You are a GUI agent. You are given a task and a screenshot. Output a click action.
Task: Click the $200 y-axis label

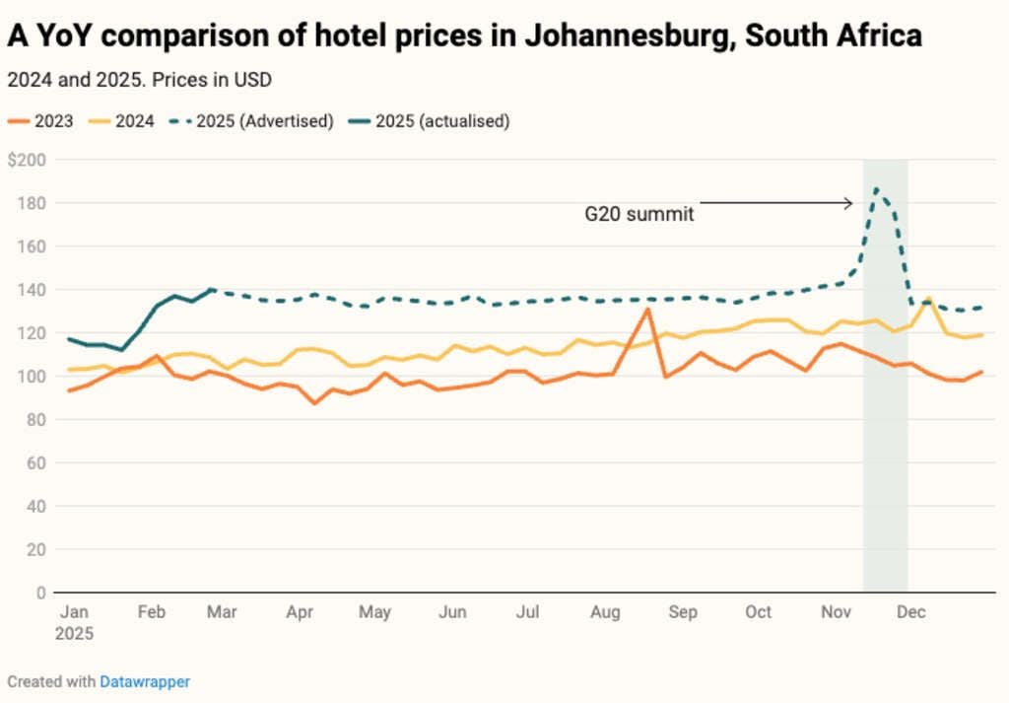point(28,160)
